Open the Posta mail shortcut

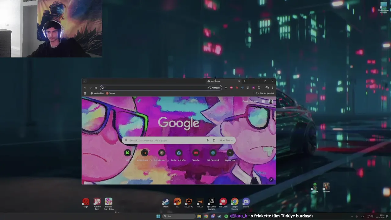179,155
